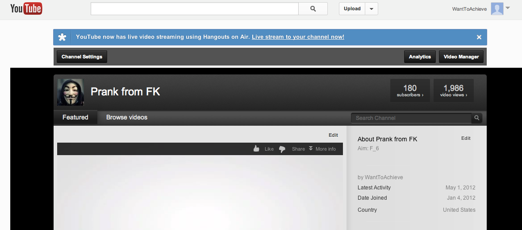Click the About Prank from FK heading
Viewport: 522px width, 230px height.
click(x=387, y=139)
